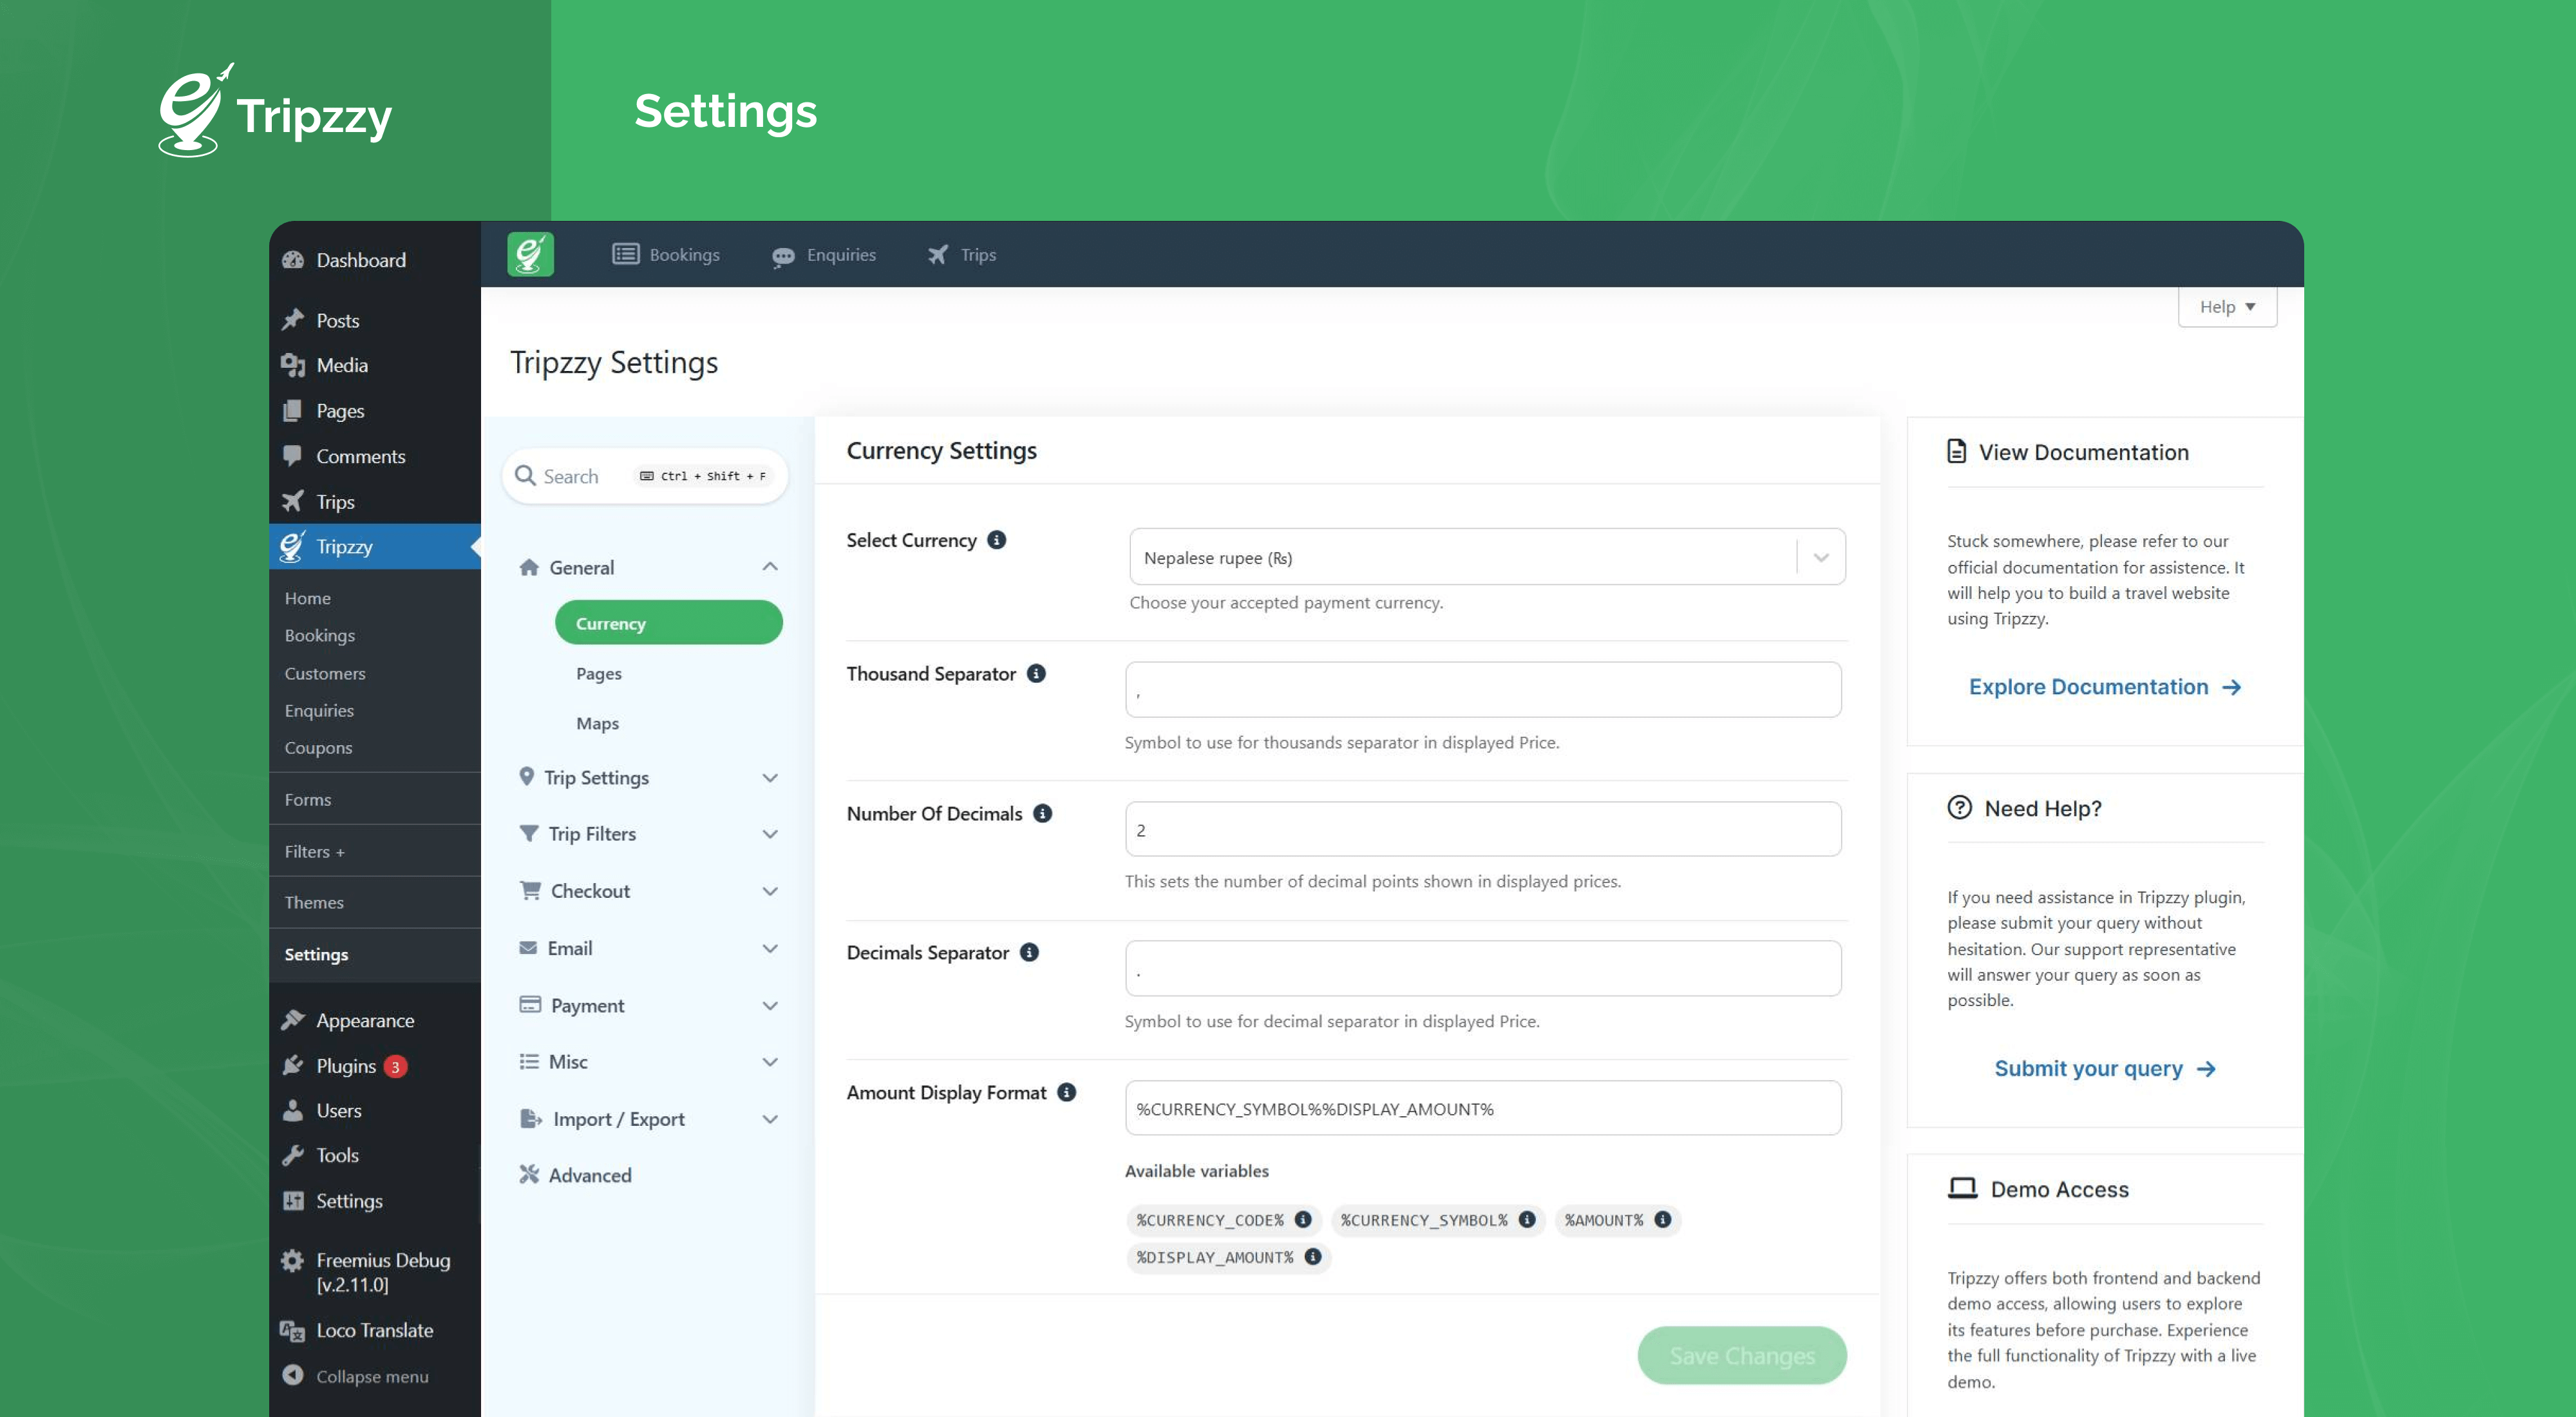Click the %DISPLAY_AMOUNT% variable chip
Screen dimensions: 2576x1417
coord(1228,1257)
